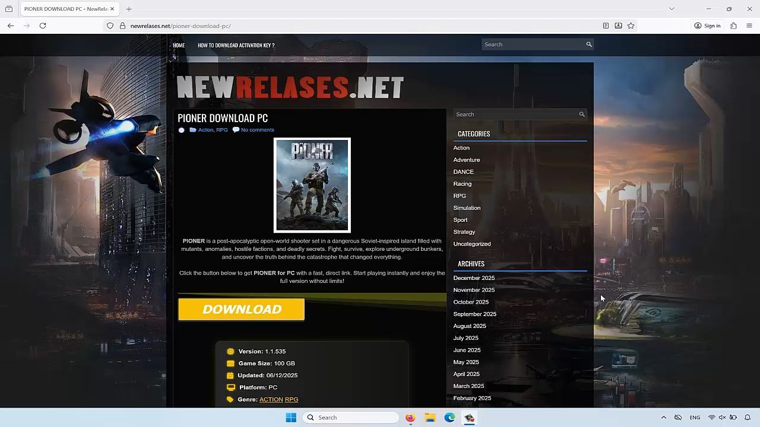760x427 pixels.
Task: Open the extensions panel icon
Action: (x=733, y=26)
